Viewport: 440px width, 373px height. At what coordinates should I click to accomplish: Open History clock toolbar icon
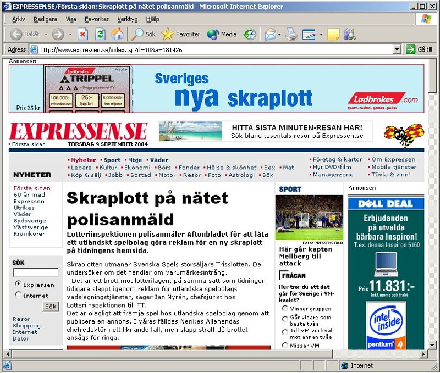250,35
